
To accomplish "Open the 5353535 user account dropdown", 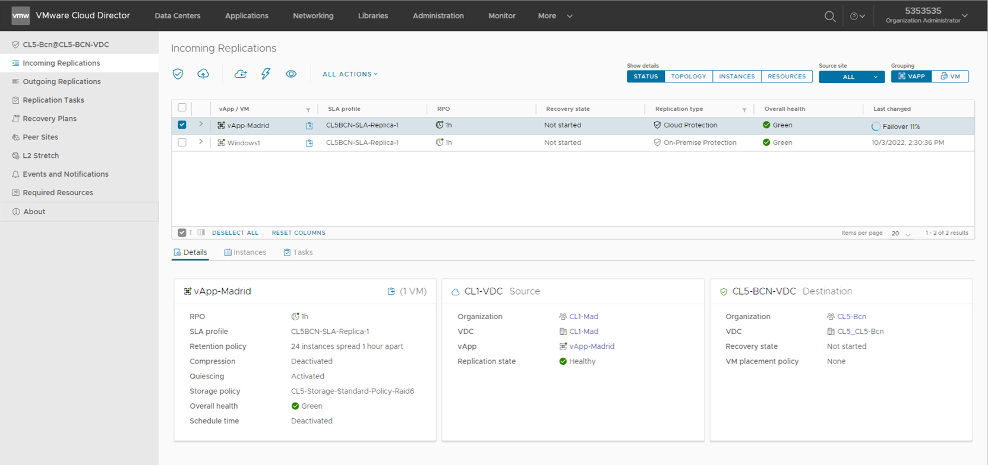I will pos(926,15).
